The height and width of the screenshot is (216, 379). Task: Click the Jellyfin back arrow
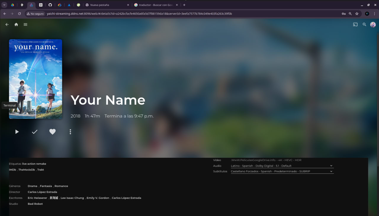pyautogui.click(x=7, y=25)
